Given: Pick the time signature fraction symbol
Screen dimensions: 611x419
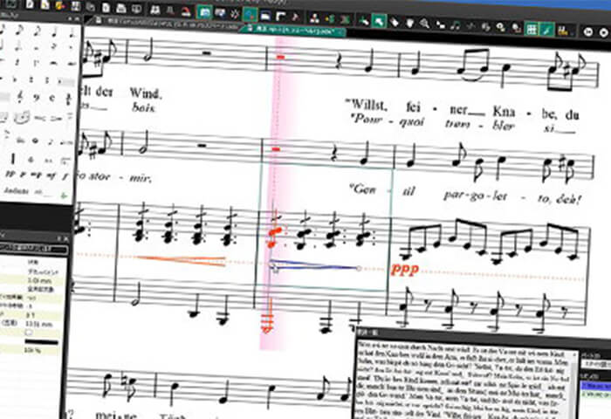Looking at the screenshot, I should pyautogui.click(x=69, y=99).
